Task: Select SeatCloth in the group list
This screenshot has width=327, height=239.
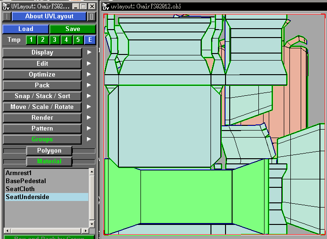Action: pyautogui.click(x=47, y=189)
